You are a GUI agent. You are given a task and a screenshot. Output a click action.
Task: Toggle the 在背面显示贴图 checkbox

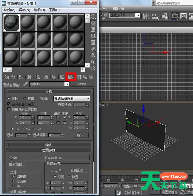[9, 104]
